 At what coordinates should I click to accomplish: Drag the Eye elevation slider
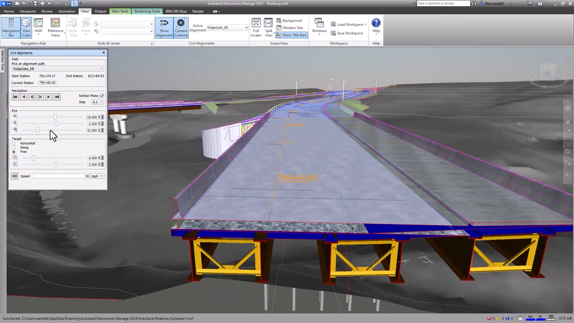(x=37, y=130)
